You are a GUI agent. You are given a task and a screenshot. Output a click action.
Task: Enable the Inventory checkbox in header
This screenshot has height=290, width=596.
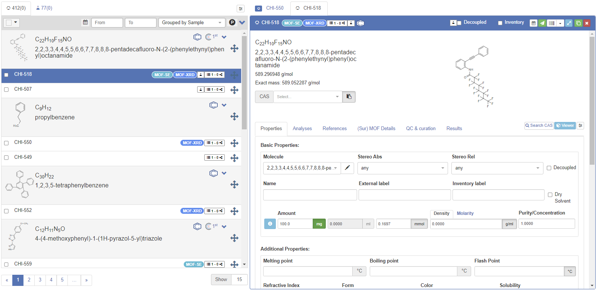tap(500, 23)
